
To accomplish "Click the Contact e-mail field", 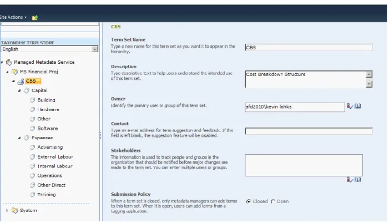I will pyautogui.click(x=309, y=131).
